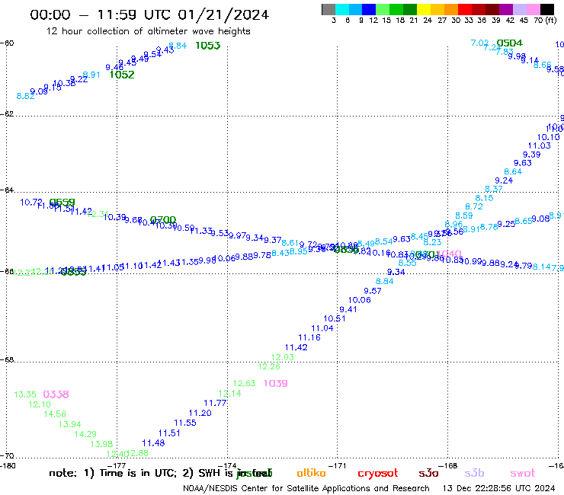
Task: Click the wave height value '7.02'
Action: coord(480,43)
